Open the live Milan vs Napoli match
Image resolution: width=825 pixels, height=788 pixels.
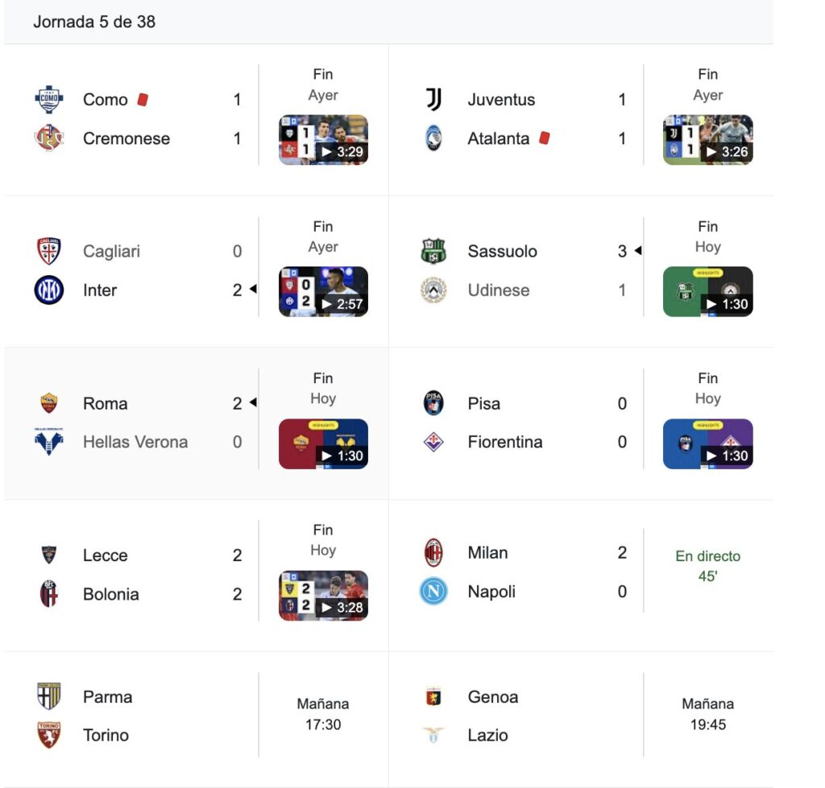pyautogui.click(x=707, y=566)
